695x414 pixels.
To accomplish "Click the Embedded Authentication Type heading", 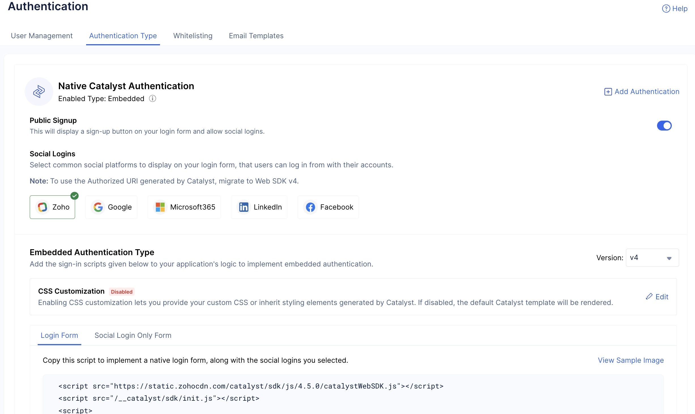I will pos(92,252).
